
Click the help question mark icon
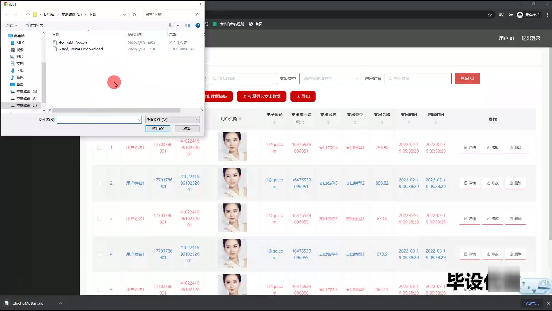pyautogui.click(x=198, y=25)
